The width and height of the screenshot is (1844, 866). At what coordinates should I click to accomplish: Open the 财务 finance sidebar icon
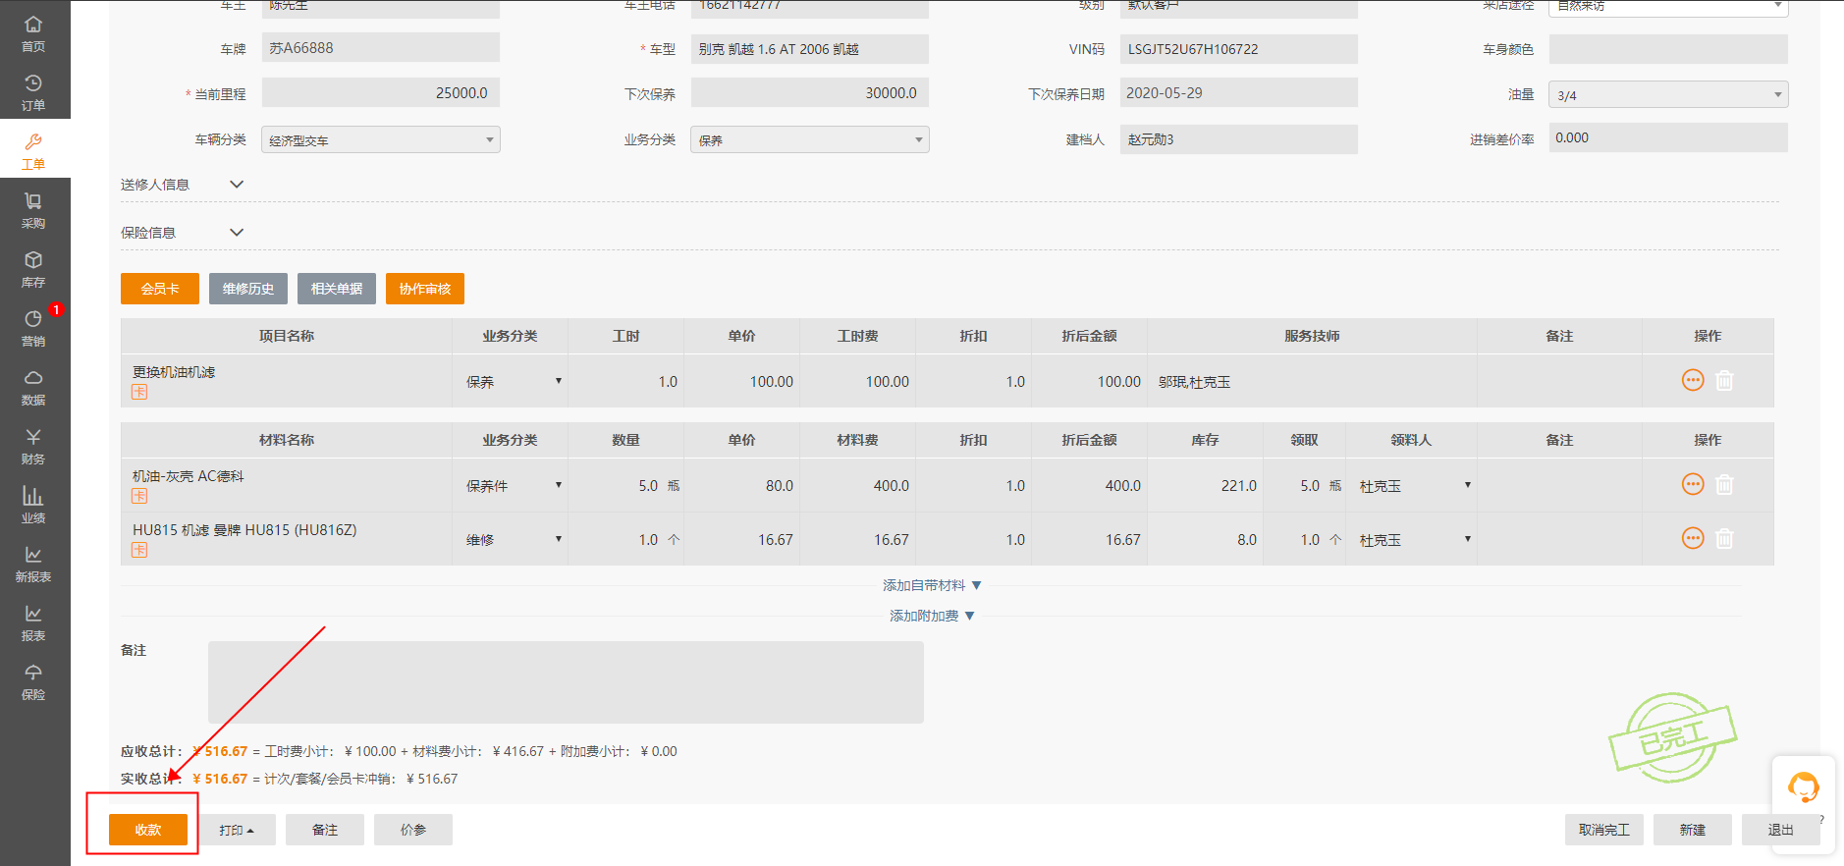[x=33, y=445]
